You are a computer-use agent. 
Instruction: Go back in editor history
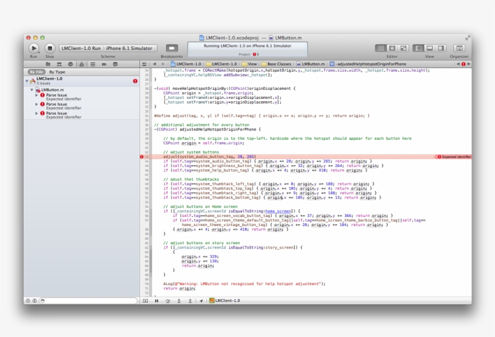(155, 64)
